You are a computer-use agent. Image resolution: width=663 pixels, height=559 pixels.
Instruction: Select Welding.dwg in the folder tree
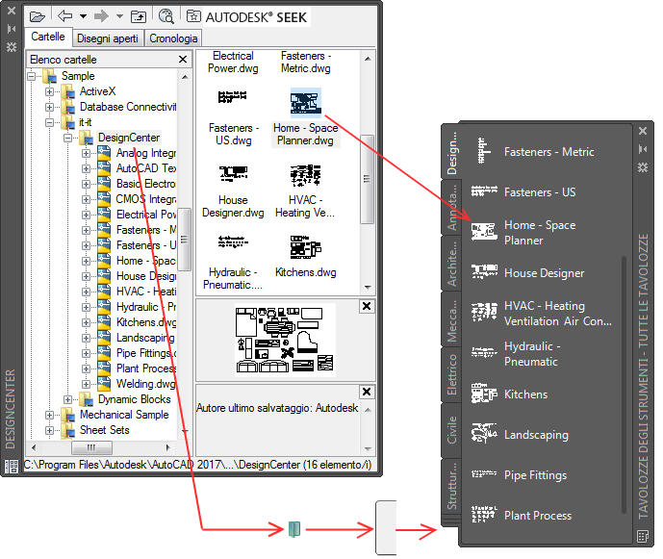pyautogui.click(x=146, y=384)
